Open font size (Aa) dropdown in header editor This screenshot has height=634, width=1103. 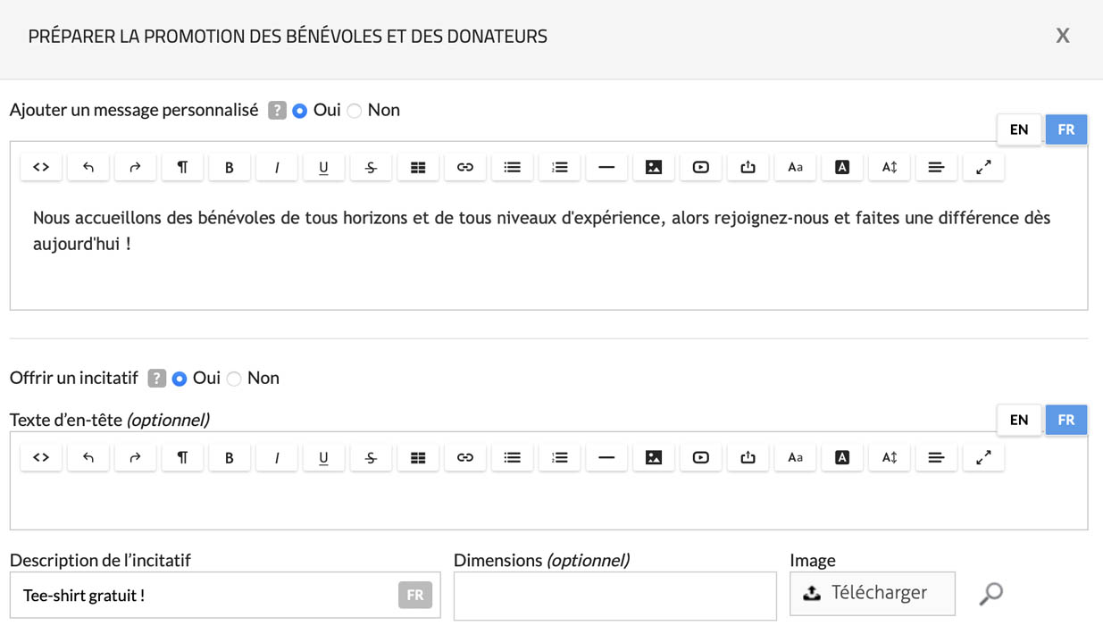[x=795, y=457]
